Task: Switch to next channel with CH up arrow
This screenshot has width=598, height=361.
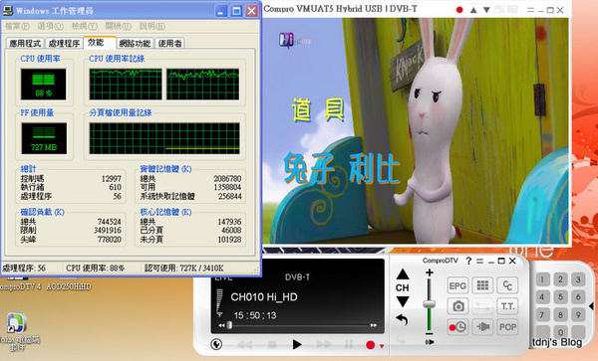Action: (403, 274)
